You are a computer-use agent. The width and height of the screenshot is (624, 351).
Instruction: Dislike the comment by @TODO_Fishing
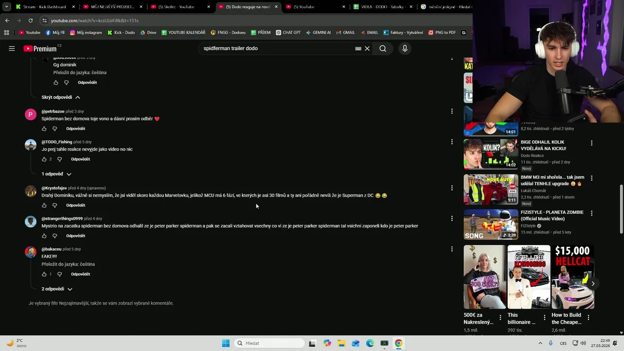59,159
